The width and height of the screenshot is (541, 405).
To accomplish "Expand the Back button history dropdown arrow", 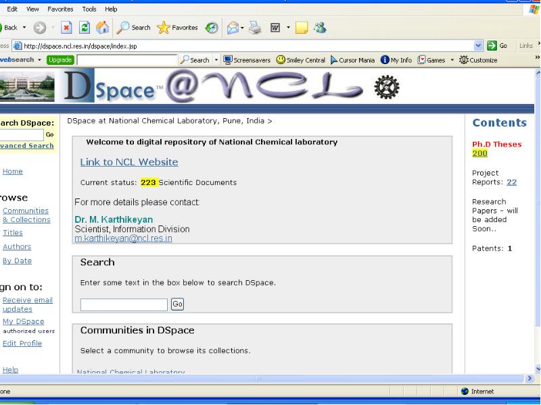I will (x=24, y=28).
